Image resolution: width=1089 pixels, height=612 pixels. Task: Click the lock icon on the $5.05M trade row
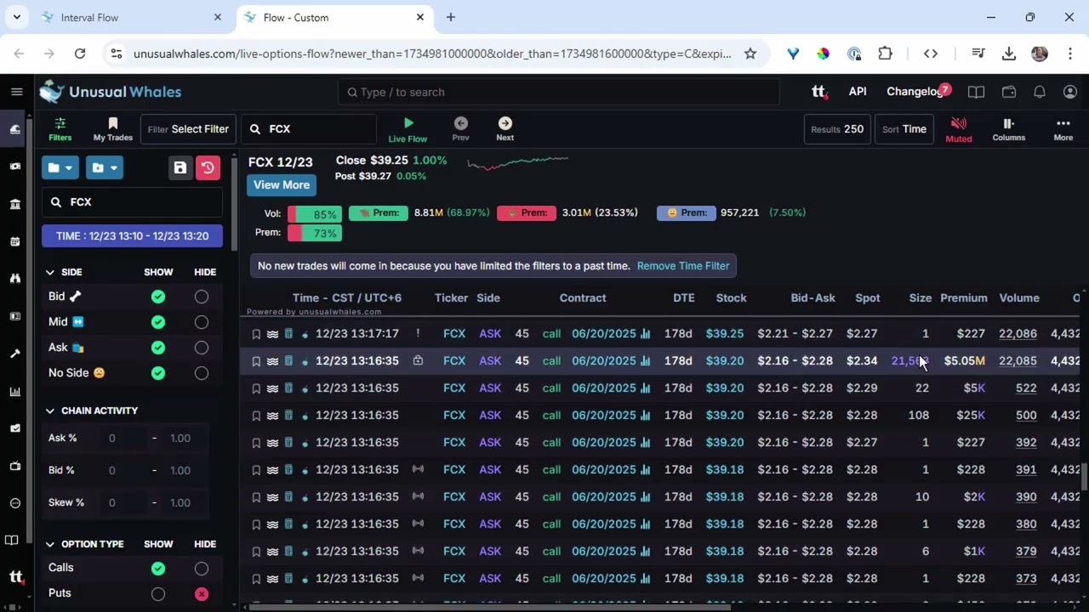(418, 360)
